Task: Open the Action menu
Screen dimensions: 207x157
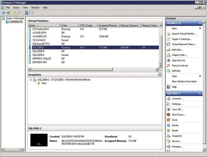Action: 16,7
